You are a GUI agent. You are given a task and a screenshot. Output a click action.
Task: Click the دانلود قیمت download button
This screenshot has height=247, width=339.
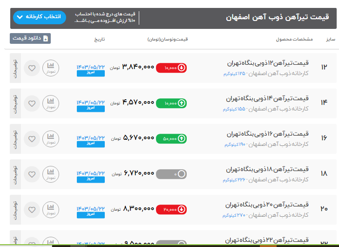tap(30, 39)
